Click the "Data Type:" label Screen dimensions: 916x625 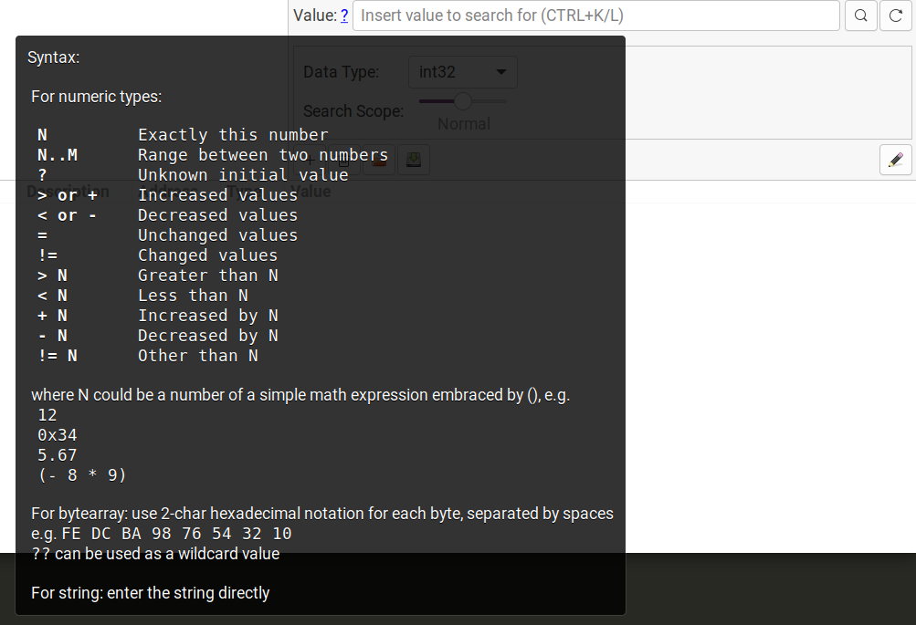(342, 72)
